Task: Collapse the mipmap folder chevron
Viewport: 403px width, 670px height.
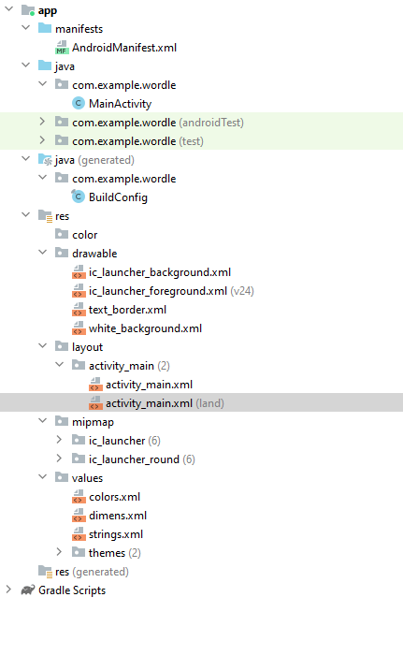Action: [x=42, y=421]
